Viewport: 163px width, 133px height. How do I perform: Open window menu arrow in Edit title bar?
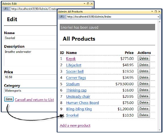pyautogui.click(x=84, y=4)
